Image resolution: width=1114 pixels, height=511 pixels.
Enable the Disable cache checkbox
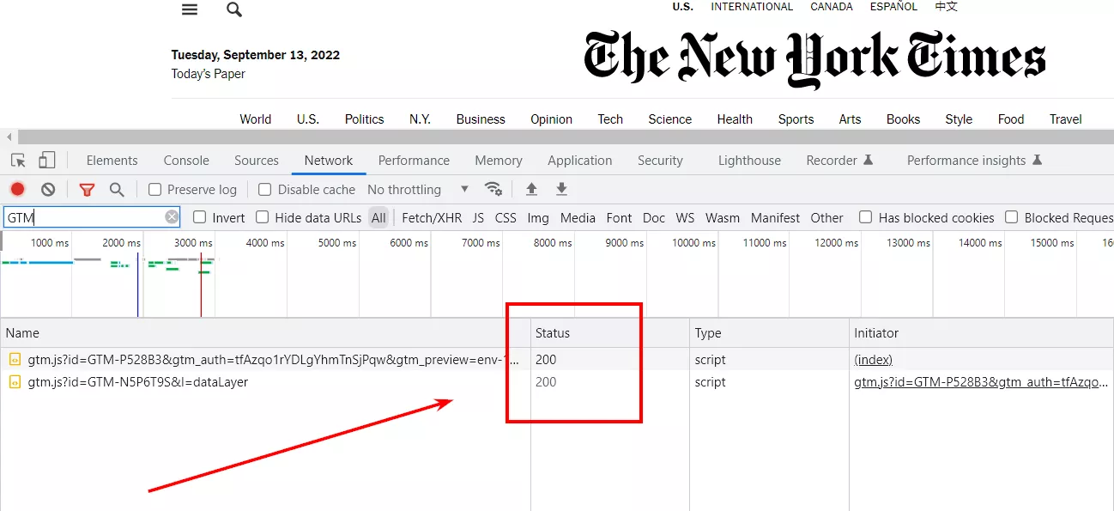pyautogui.click(x=265, y=189)
